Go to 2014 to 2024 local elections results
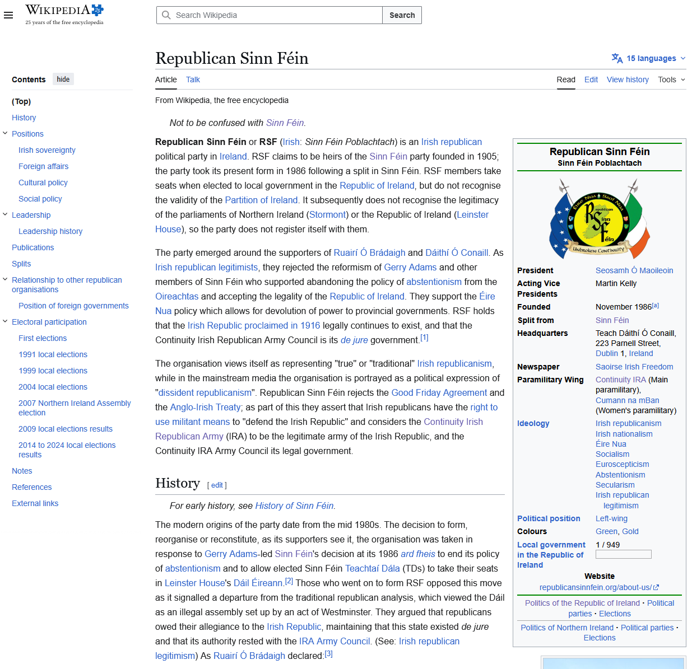This screenshot has width=692, height=669. coord(67,450)
